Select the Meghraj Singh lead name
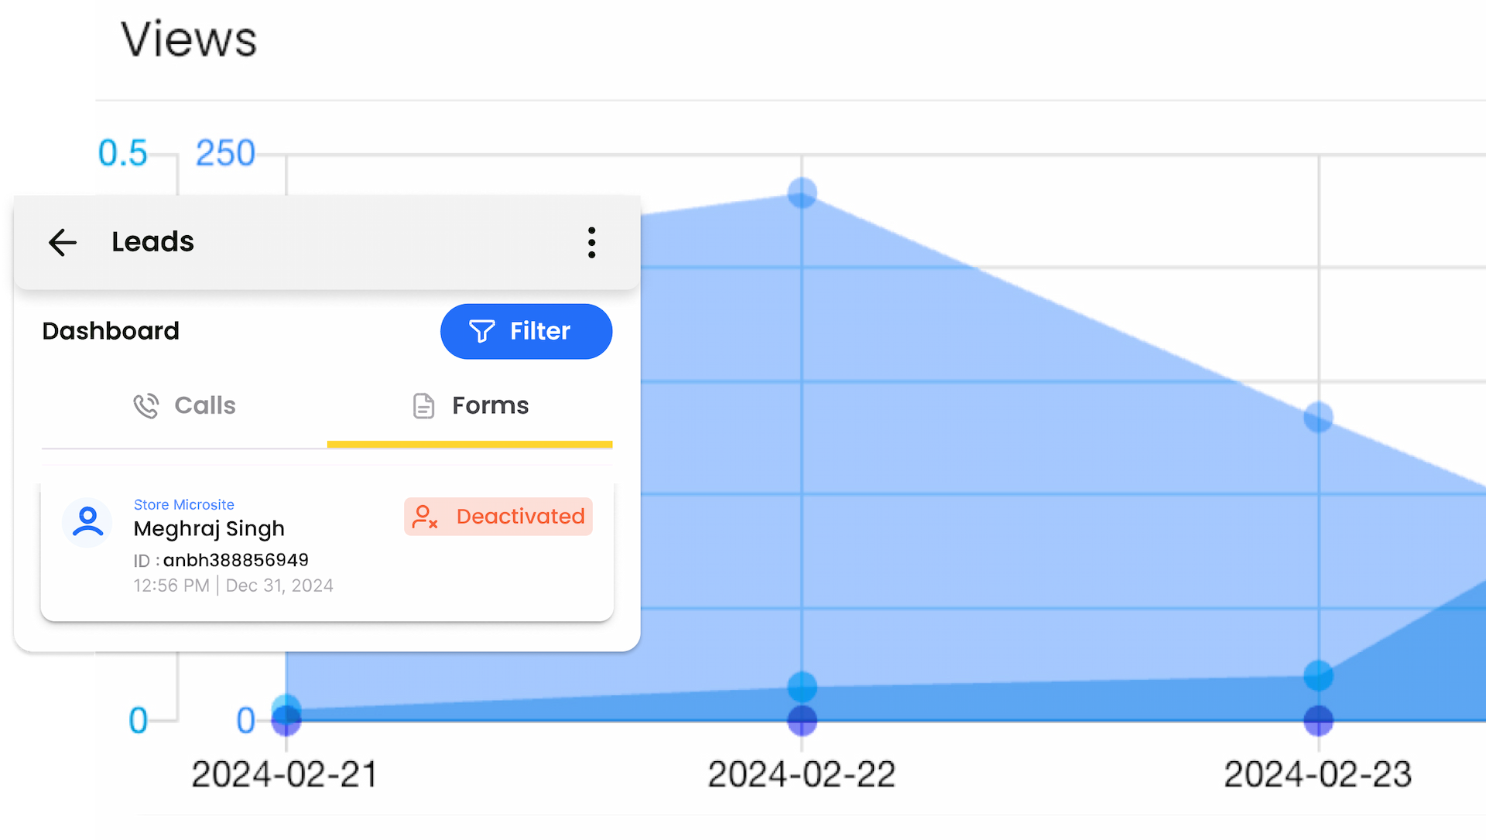This screenshot has height=840, width=1486. tap(209, 528)
